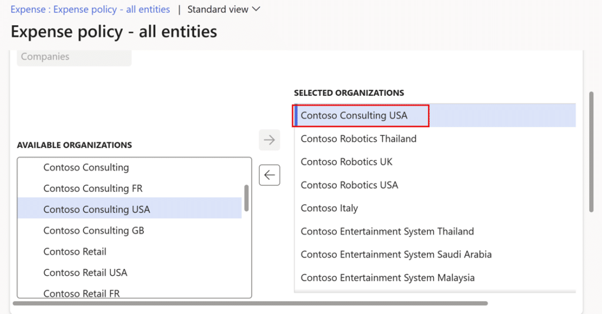602x314 pixels.
Task: Select Contoso Robotics Thailand in selected list
Action: [x=358, y=139]
